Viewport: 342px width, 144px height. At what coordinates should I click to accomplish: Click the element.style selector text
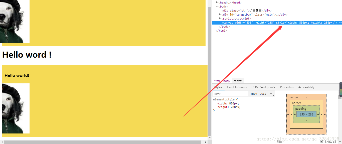[x=224, y=99]
